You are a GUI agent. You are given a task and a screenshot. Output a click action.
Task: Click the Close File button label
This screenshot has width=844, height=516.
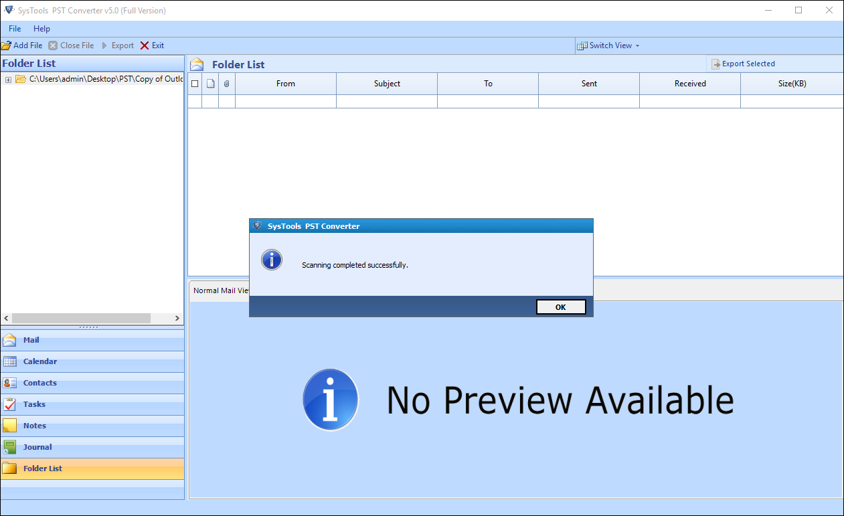[x=77, y=46]
